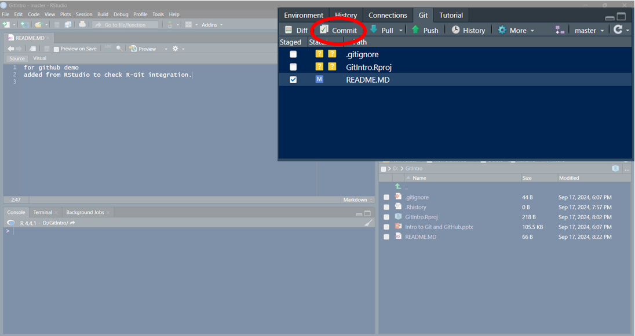
Task: Select the Git tab
Action: [423, 16]
